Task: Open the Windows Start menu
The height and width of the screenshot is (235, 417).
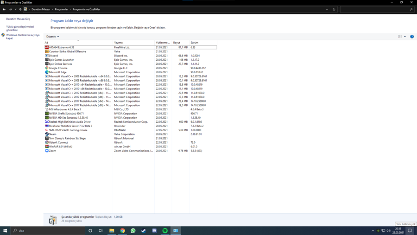Action: (x=5, y=231)
